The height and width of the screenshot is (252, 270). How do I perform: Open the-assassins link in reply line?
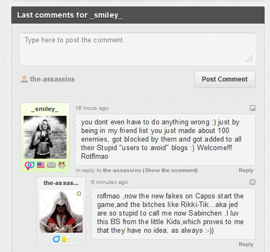click(122, 171)
